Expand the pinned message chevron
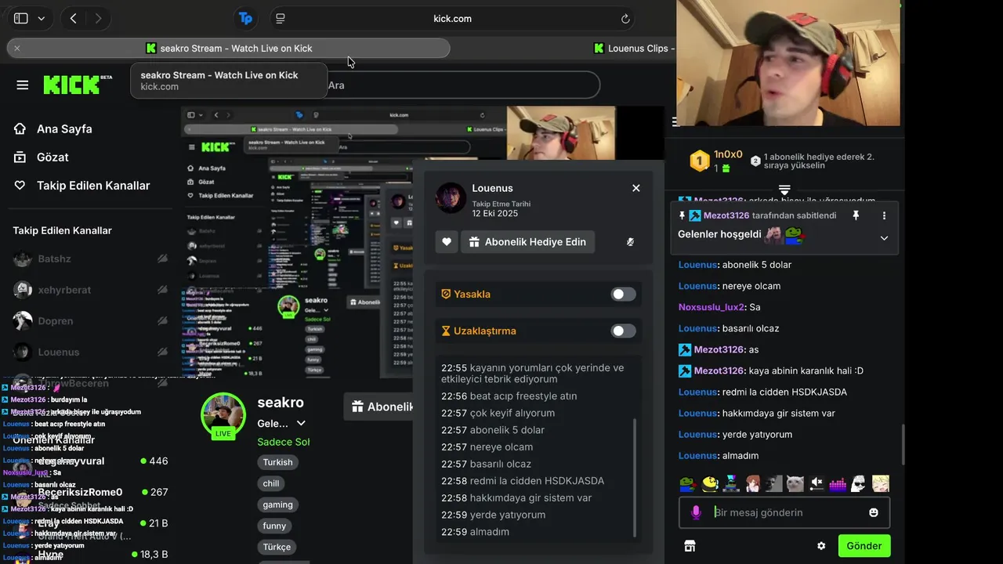The height and width of the screenshot is (564, 1003). (x=884, y=238)
